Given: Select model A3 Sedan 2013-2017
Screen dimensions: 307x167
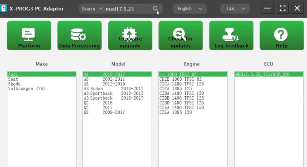Looking at the screenshot, I should coord(117,89).
